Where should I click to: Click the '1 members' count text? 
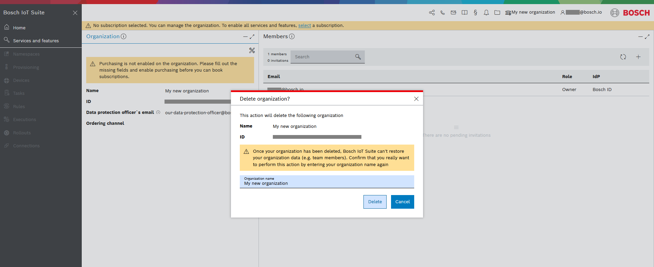277,54
